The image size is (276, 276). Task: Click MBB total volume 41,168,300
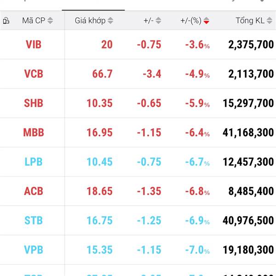coord(248,132)
